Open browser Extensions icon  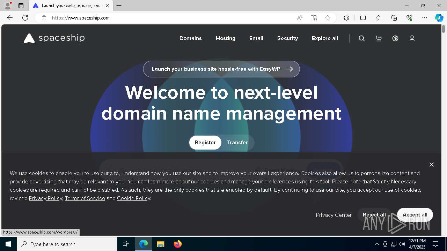click(x=346, y=18)
